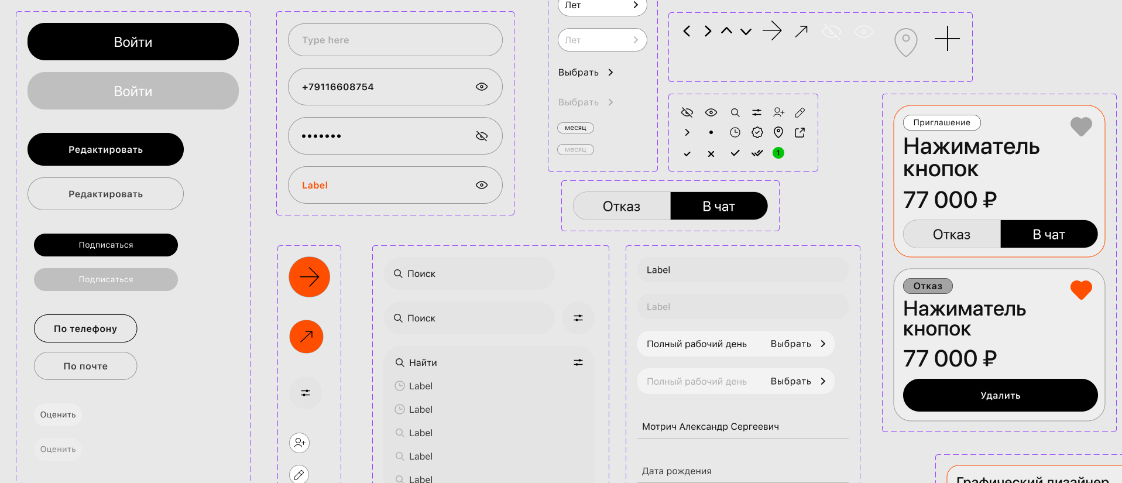Screen dimensions: 1122x483
Task: Click the add-user icon in round button
Action: pos(300,443)
